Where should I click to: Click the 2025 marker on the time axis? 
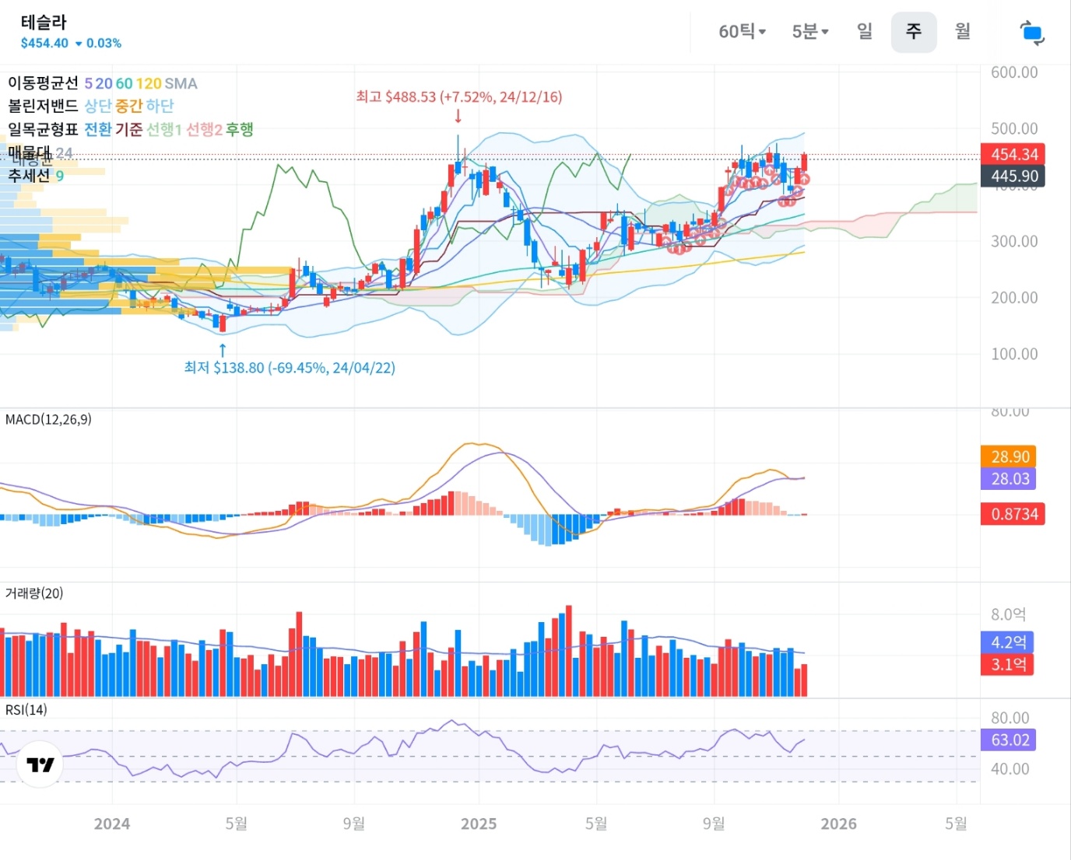[x=479, y=824]
